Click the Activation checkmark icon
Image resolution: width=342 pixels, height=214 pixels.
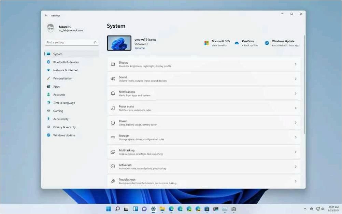click(113, 167)
